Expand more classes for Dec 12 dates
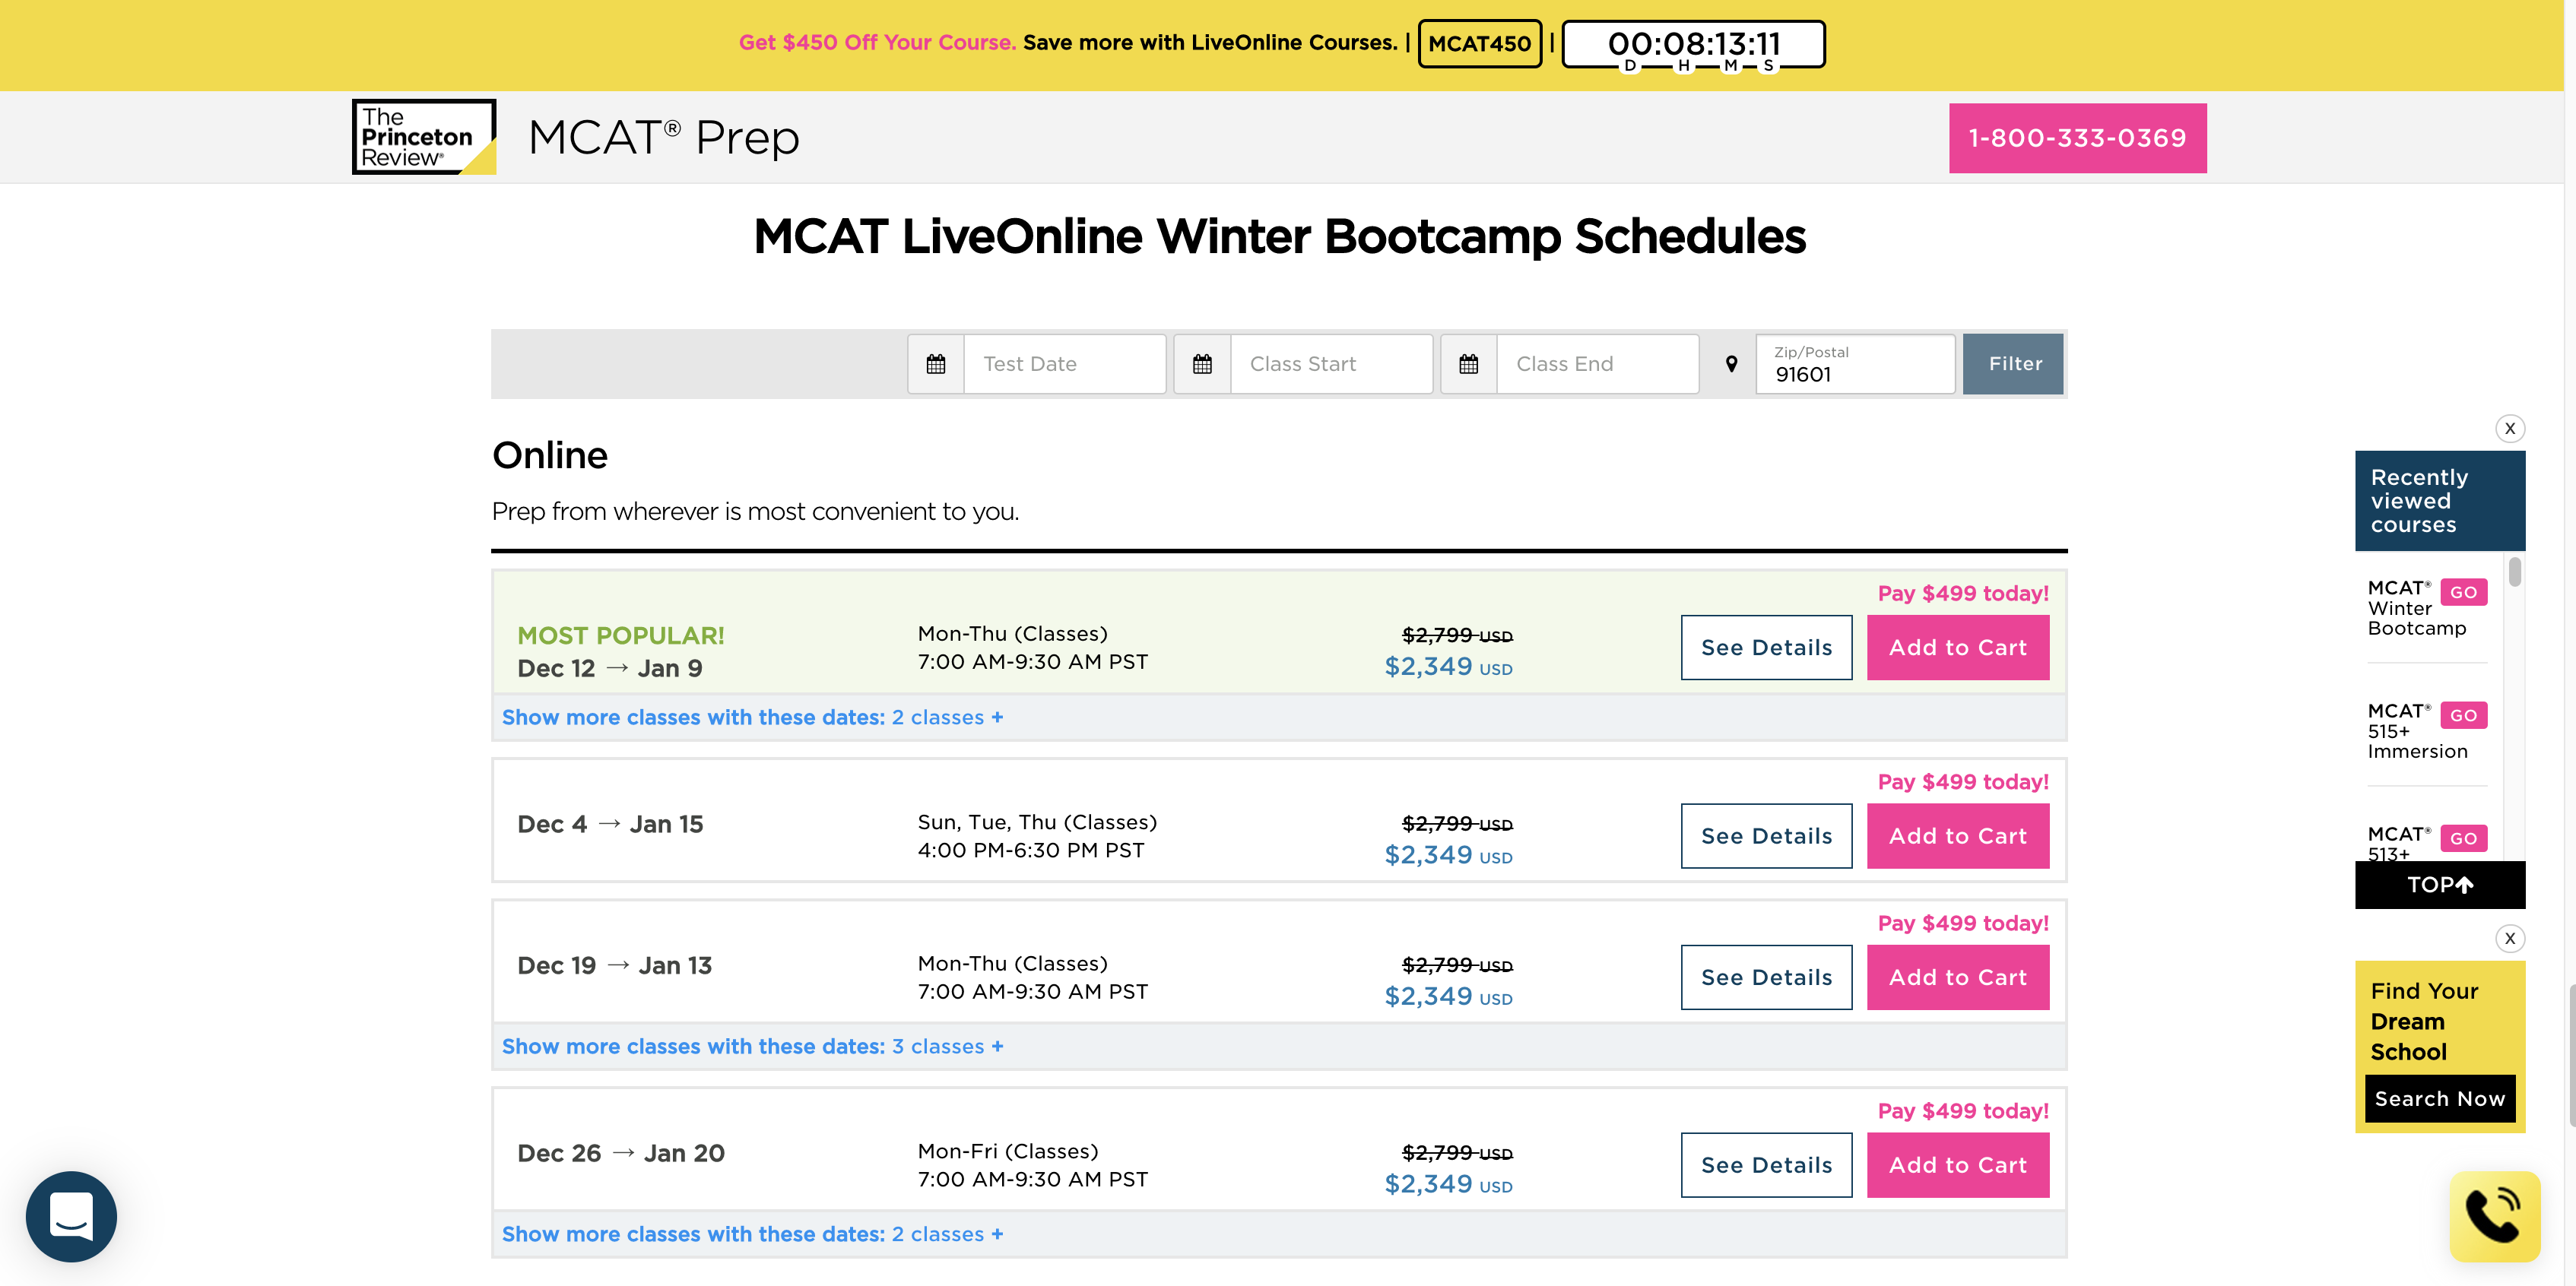Screen dimensions: 2576x1286 tap(752, 718)
